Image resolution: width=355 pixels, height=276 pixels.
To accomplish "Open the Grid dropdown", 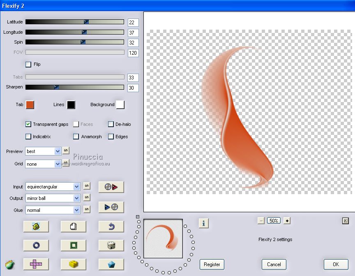I will [x=43, y=164].
